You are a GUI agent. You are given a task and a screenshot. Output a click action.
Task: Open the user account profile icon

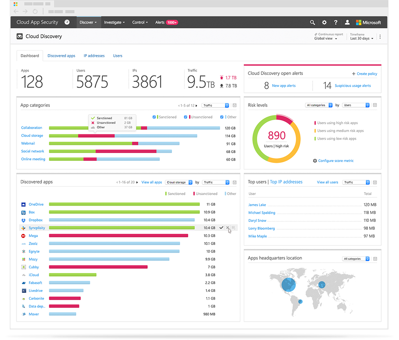point(347,22)
